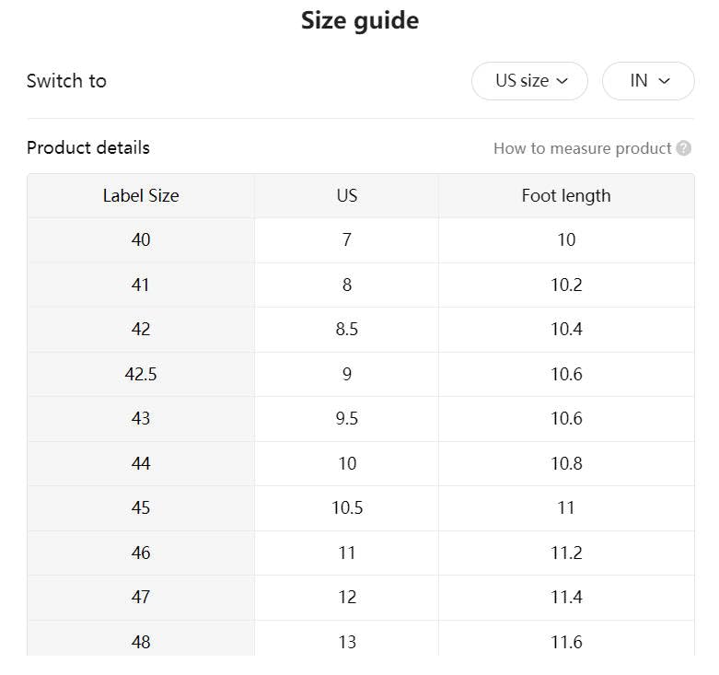Click foot length 11.2 cell

click(566, 553)
